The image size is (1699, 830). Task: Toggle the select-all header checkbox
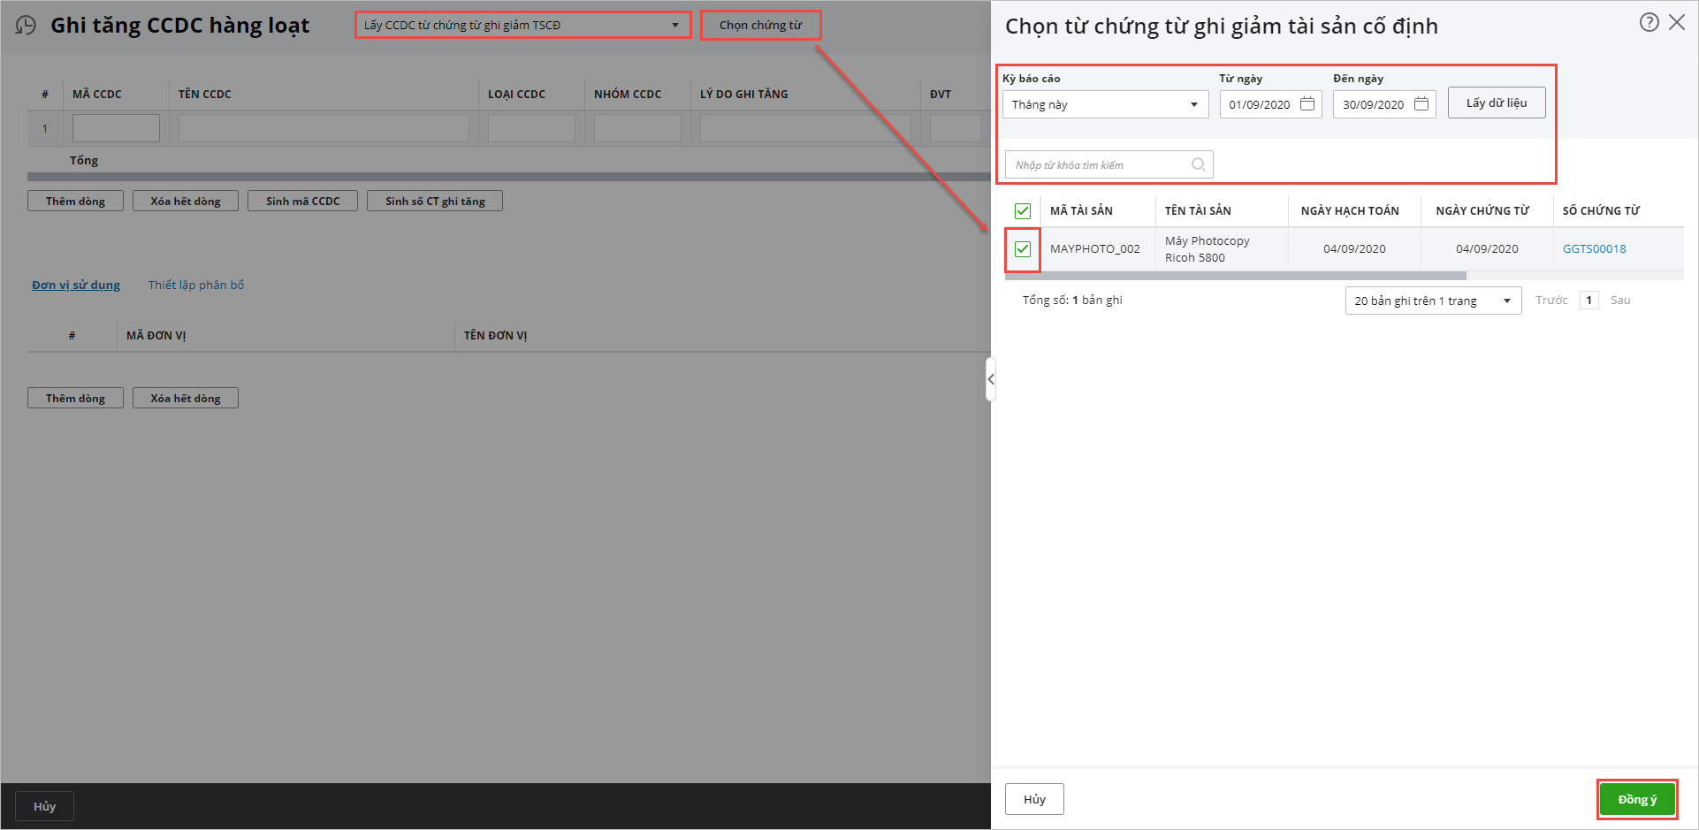[x=1023, y=211]
